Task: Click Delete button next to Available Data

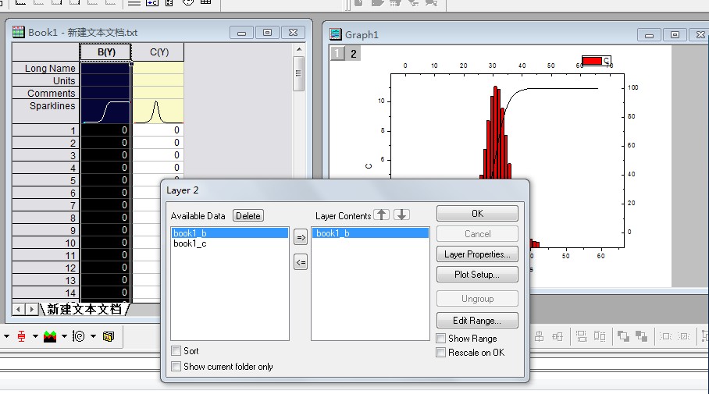Action: coord(248,215)
